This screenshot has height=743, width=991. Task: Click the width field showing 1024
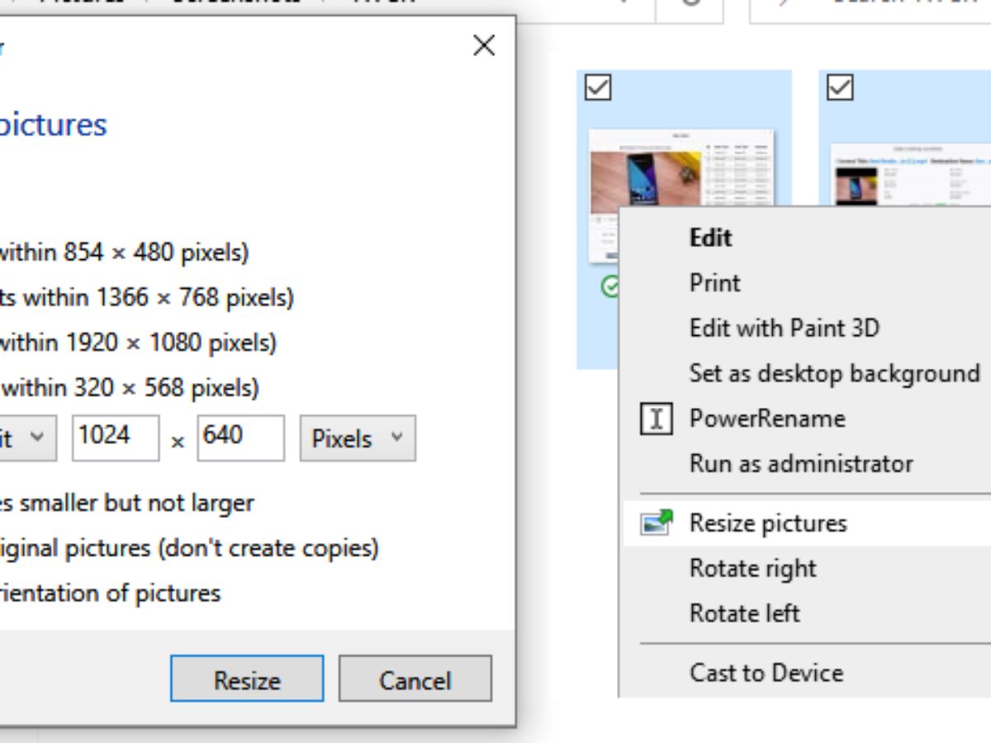point(115,438)
